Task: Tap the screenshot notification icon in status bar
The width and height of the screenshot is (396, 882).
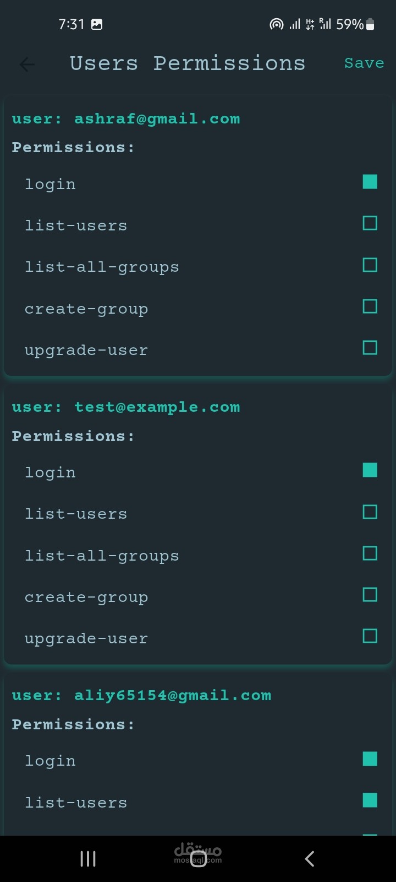Action: tap(97, 24)
